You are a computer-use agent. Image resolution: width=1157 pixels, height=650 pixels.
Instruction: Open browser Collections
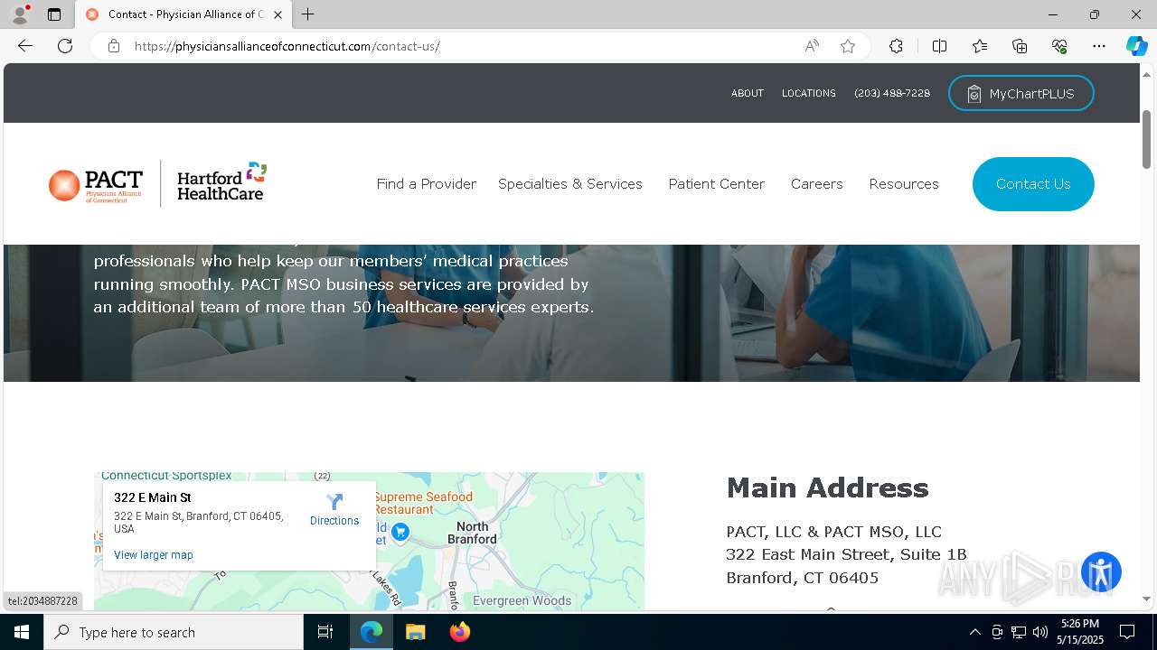tap(1020, 46)
